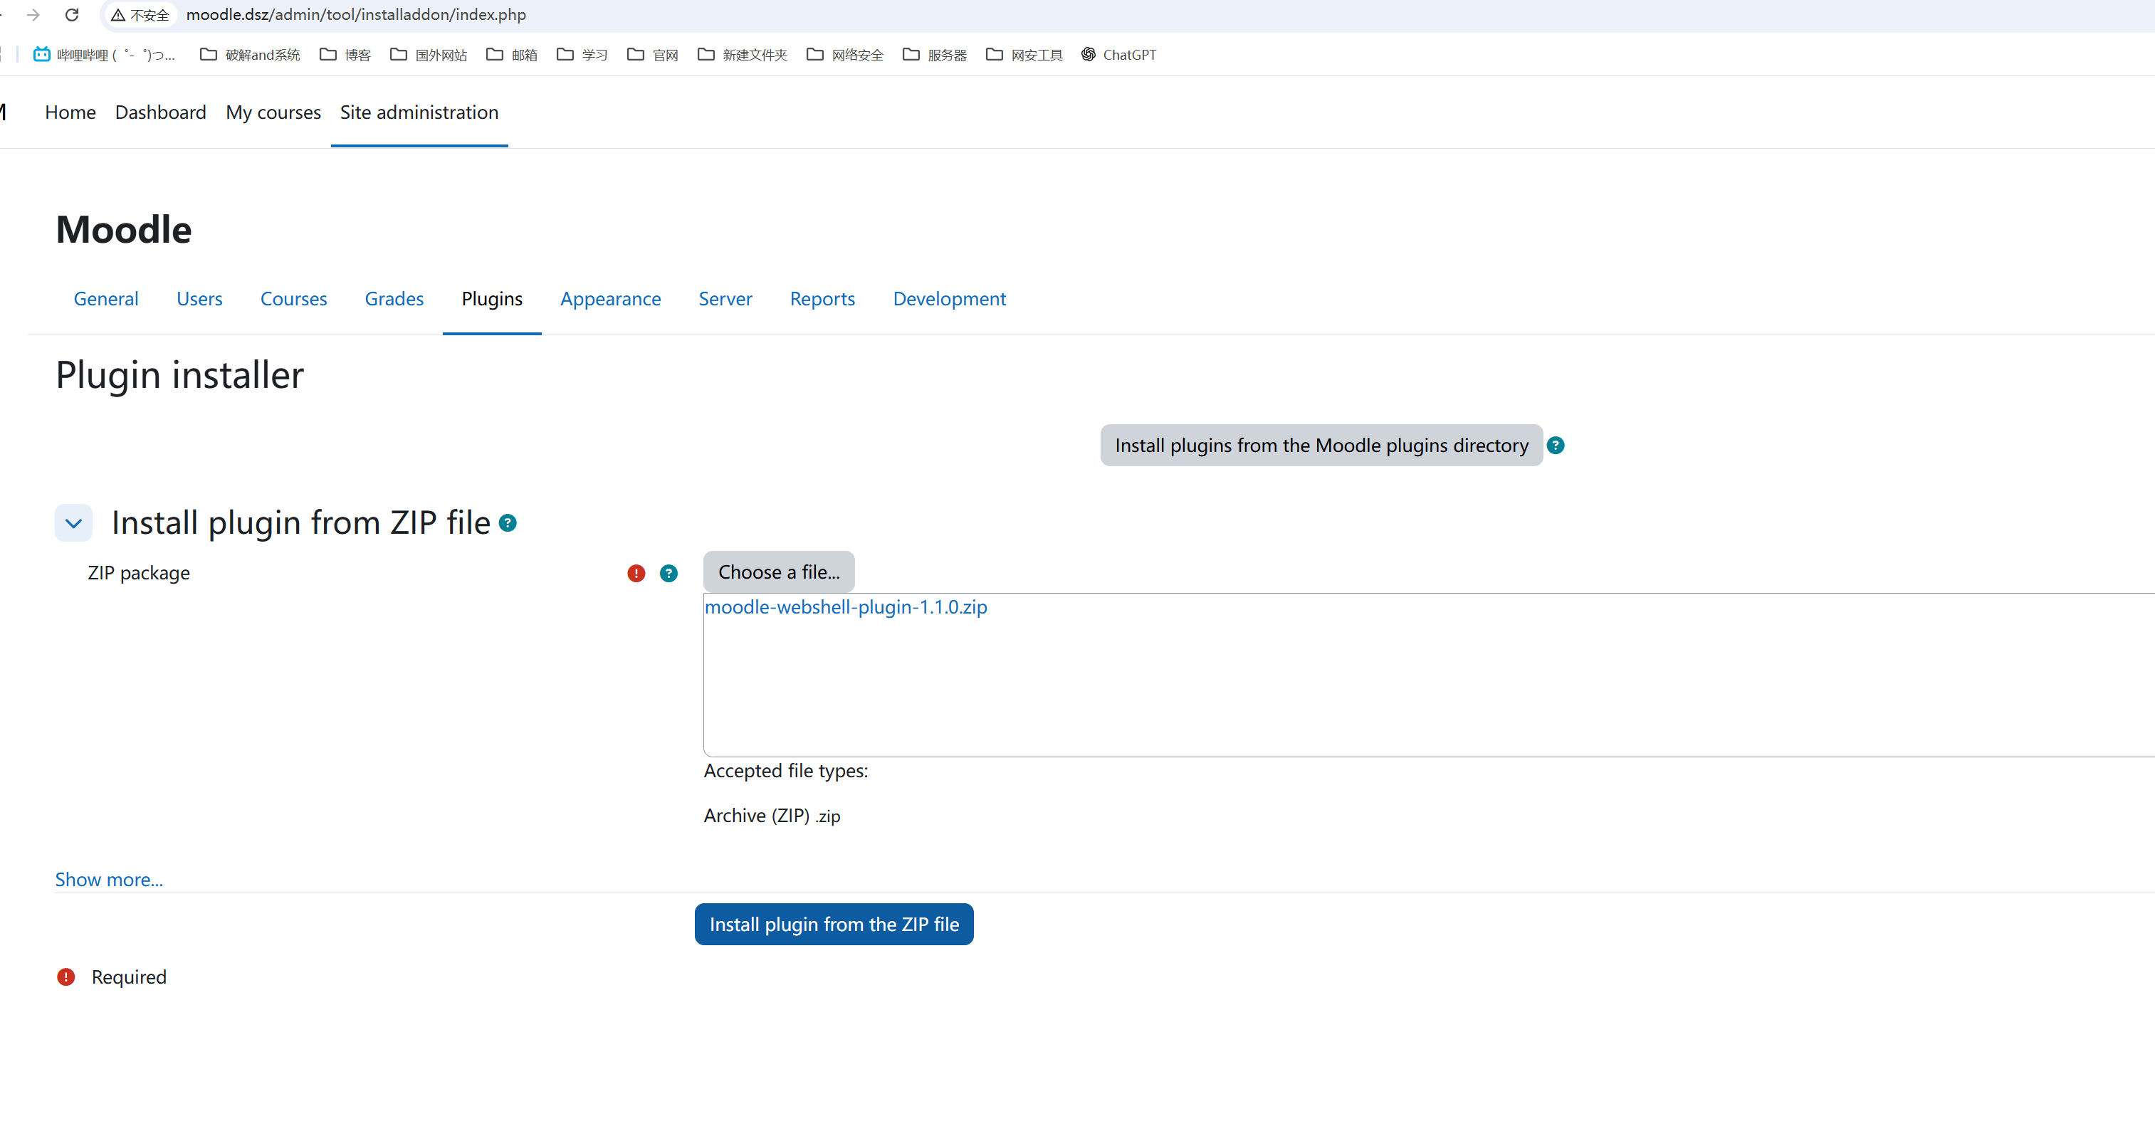Image resolution: width=2155 pixels, height=1126 pixels.
Task: Open Dashboard from top navigation
Action: pyautogui.click(x=161, y=112)
